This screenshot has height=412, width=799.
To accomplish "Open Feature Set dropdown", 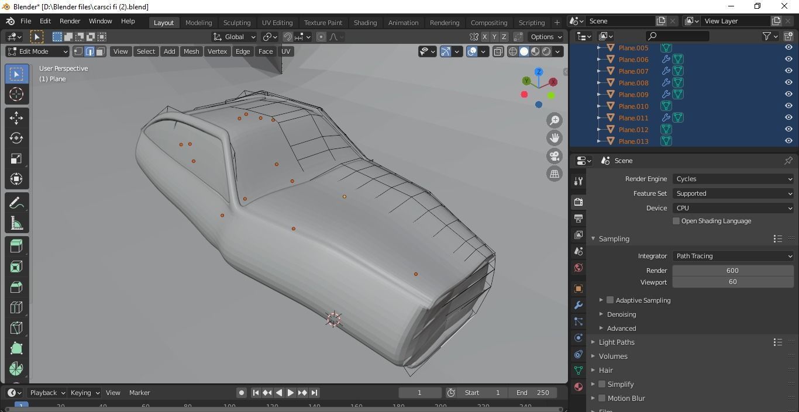I will click(x=733, y=193).
